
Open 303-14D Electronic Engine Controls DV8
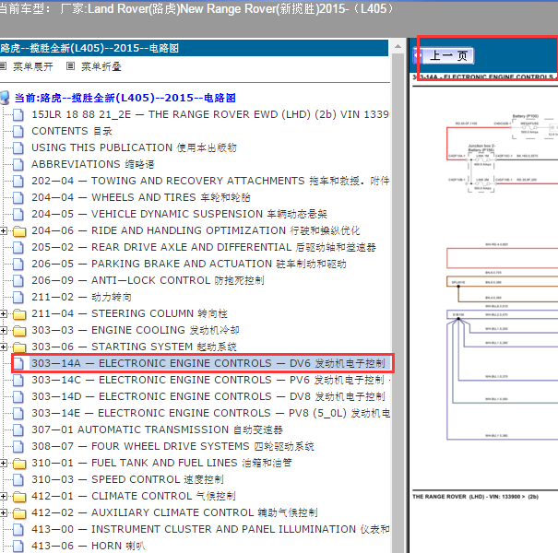[x=210, y=396]
